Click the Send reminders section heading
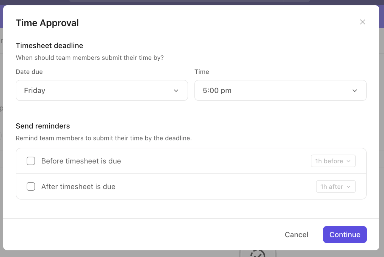Screen dimensions: 384x257 [43, 126]
